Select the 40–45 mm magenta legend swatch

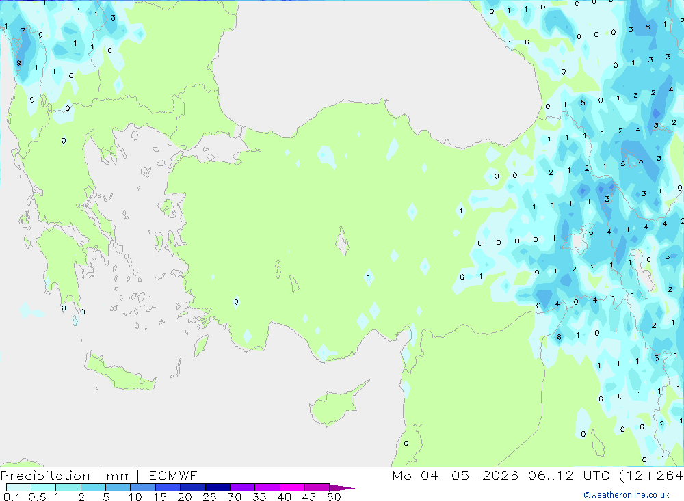(292, 487)
